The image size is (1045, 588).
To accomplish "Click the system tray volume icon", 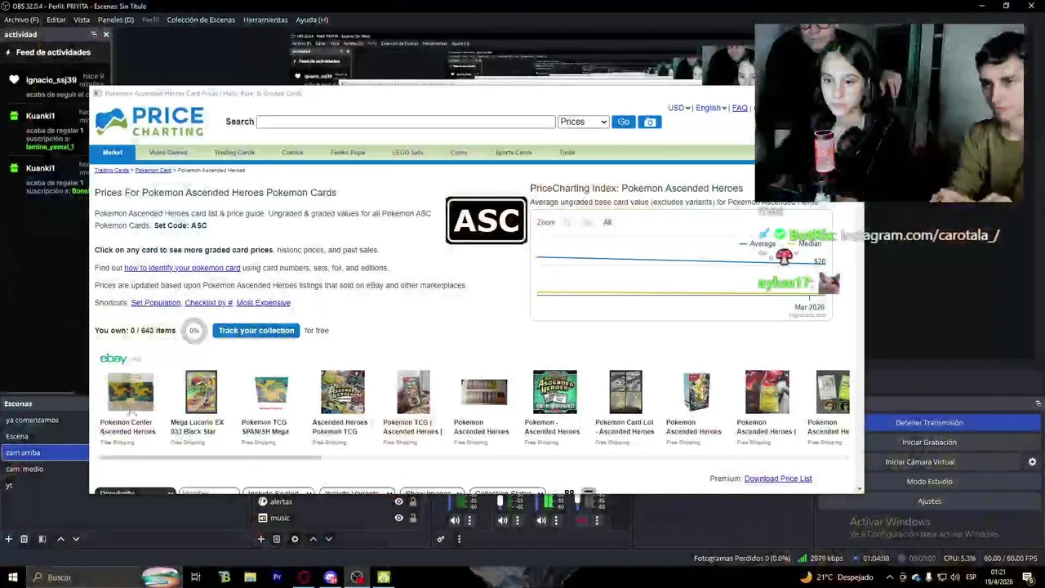I will [x=954, y=577].
